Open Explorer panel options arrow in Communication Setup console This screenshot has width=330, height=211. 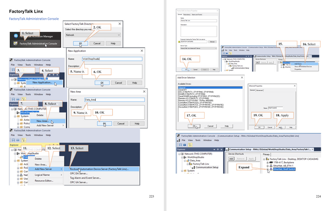tap(215, 149)
